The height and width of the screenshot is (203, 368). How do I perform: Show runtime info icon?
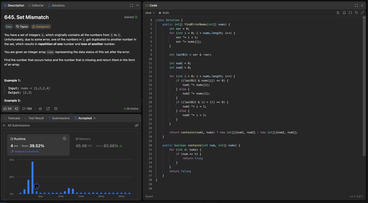point(64,139)
